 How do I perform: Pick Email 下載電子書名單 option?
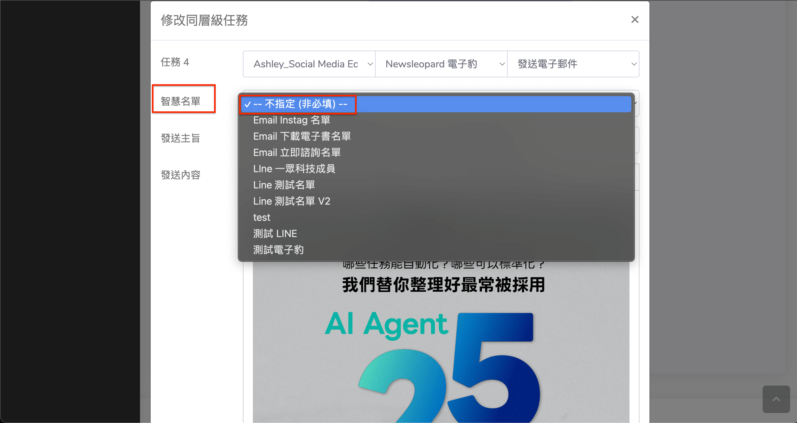302,136
